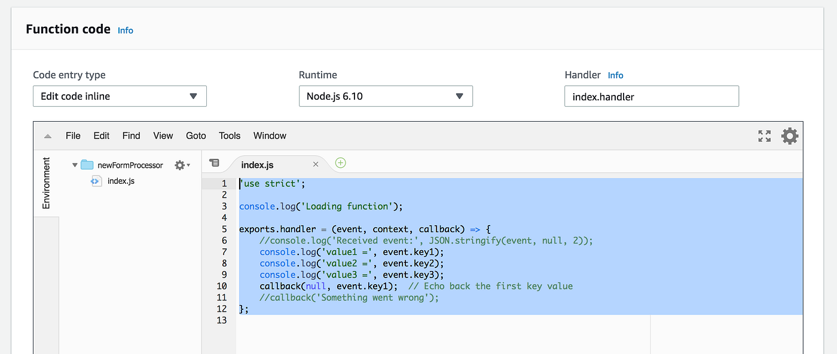Switch to the Environment sidebar tab
The image size is (837, 354).
click(46, 183)
